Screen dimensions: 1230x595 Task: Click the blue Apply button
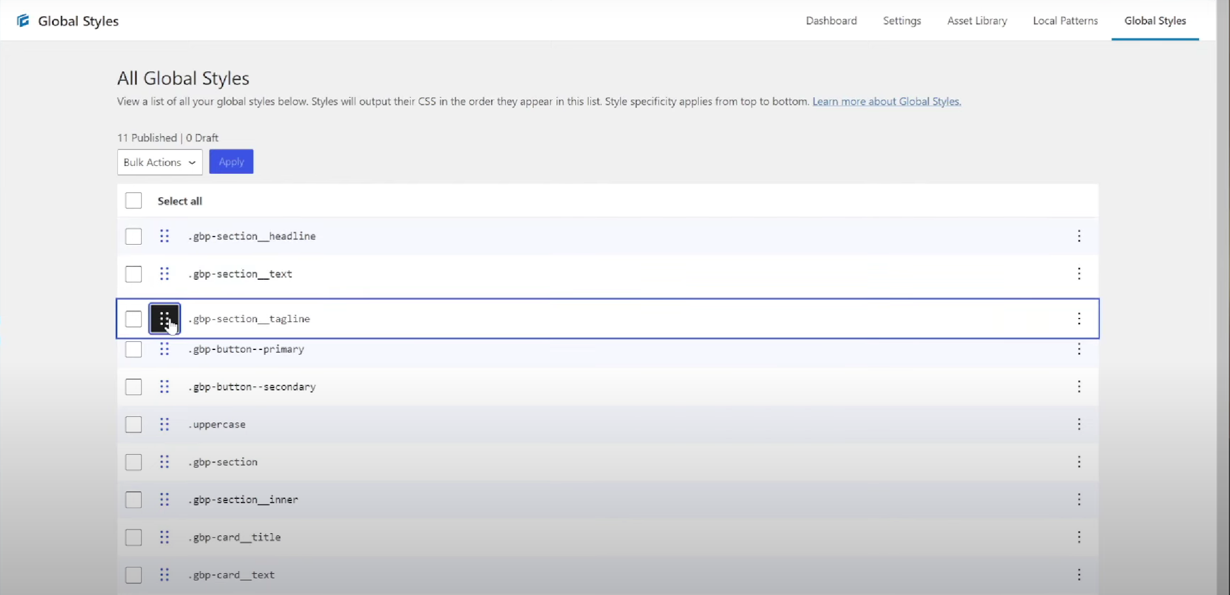[x=231, y=162]
